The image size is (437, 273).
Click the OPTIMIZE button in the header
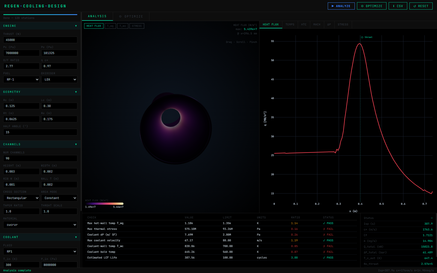coord(372,6)
